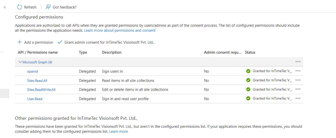Open the more options for Microsoft Graph row
Image resolution: width=336 pixels, height=138 pixels.
[x=298, y=62]
